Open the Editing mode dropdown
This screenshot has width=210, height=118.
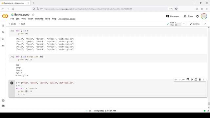(x=195, y=24)
